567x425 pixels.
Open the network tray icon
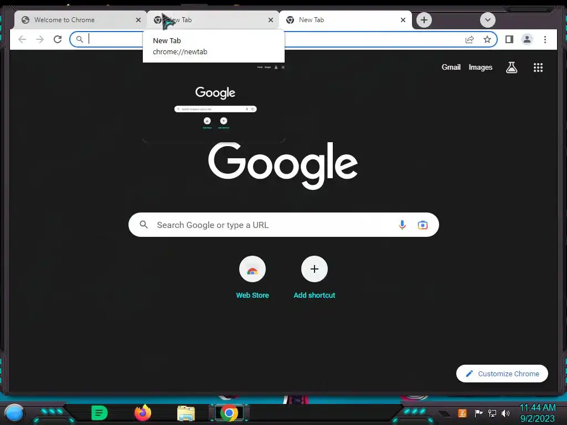(492, 413)
